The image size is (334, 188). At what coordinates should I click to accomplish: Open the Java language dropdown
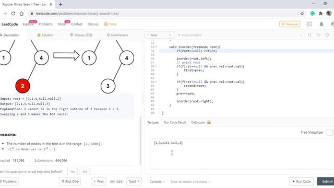tap(159, 35)
